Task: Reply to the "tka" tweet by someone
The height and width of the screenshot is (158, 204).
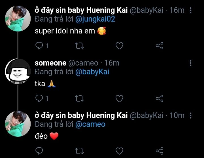Action: [40, 98]
